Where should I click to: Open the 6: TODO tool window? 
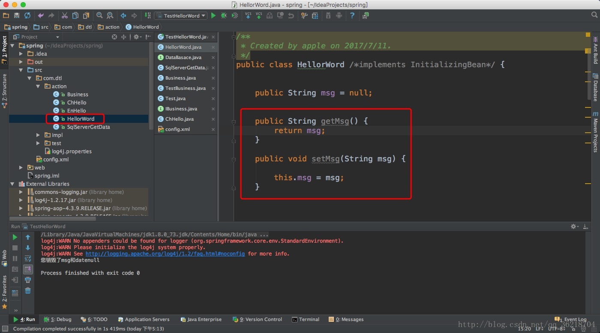[x=94, y=319]
